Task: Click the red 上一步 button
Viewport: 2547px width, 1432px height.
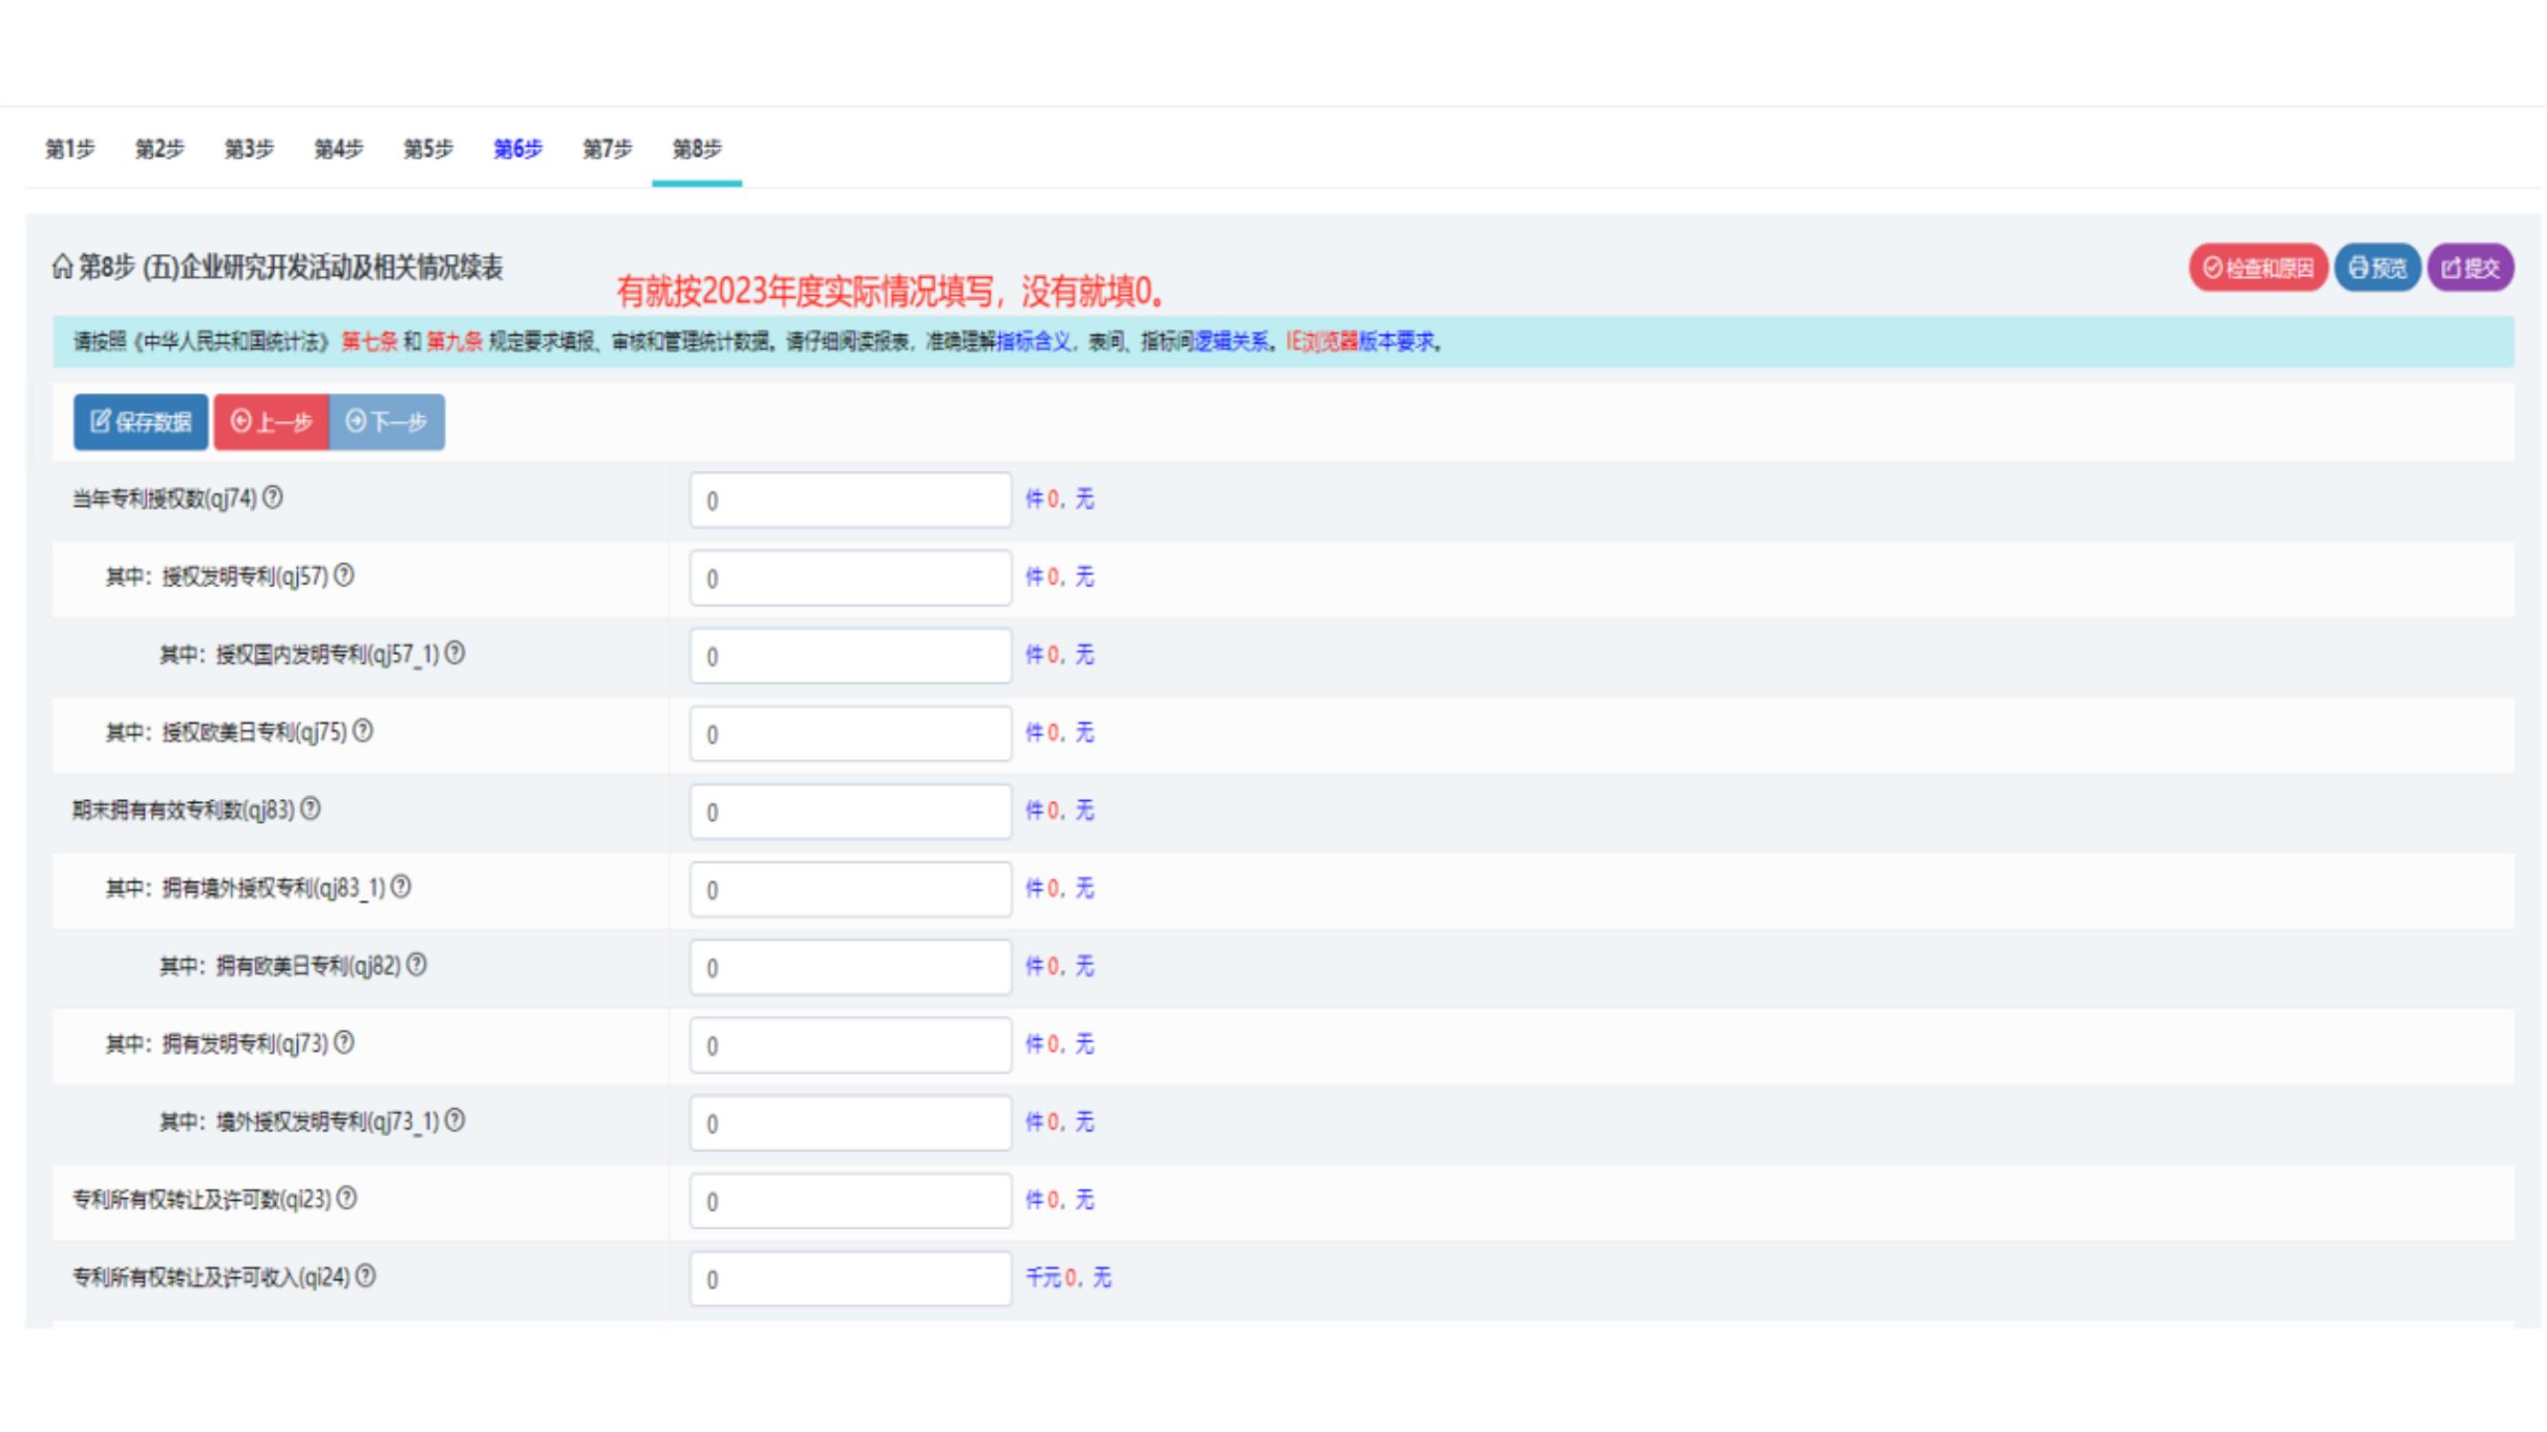Action: coord(272,422)
